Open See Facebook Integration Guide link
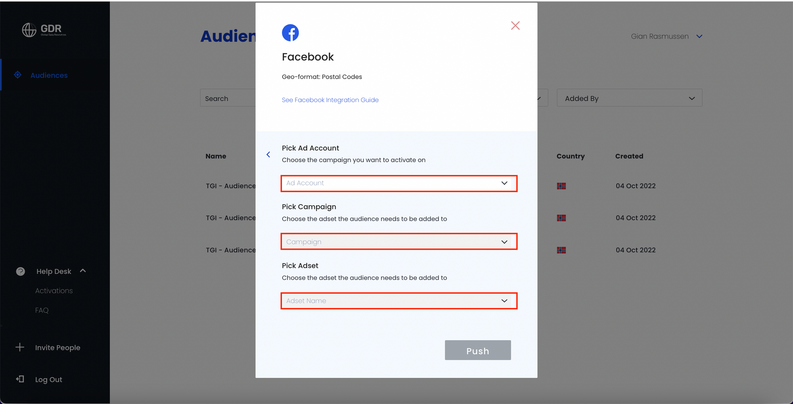This screenshot has height=404, width=793. (330, 100)
